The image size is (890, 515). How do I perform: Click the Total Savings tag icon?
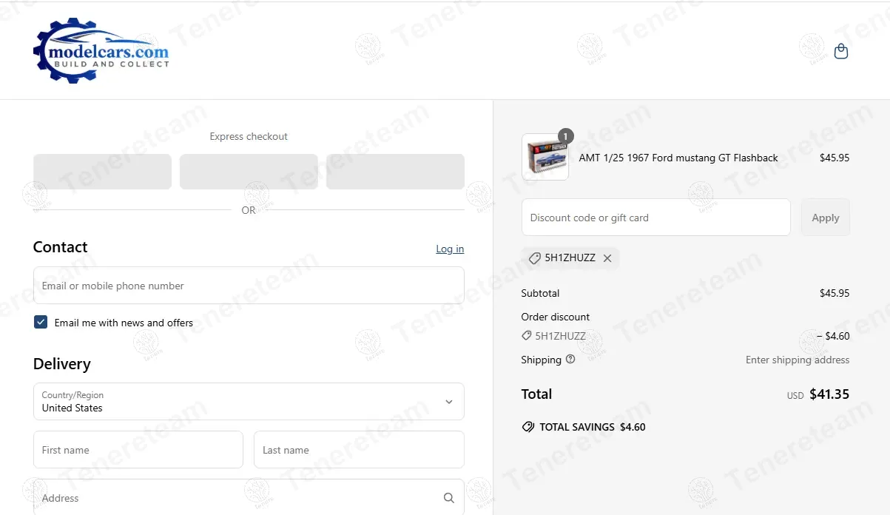point(528,427)
